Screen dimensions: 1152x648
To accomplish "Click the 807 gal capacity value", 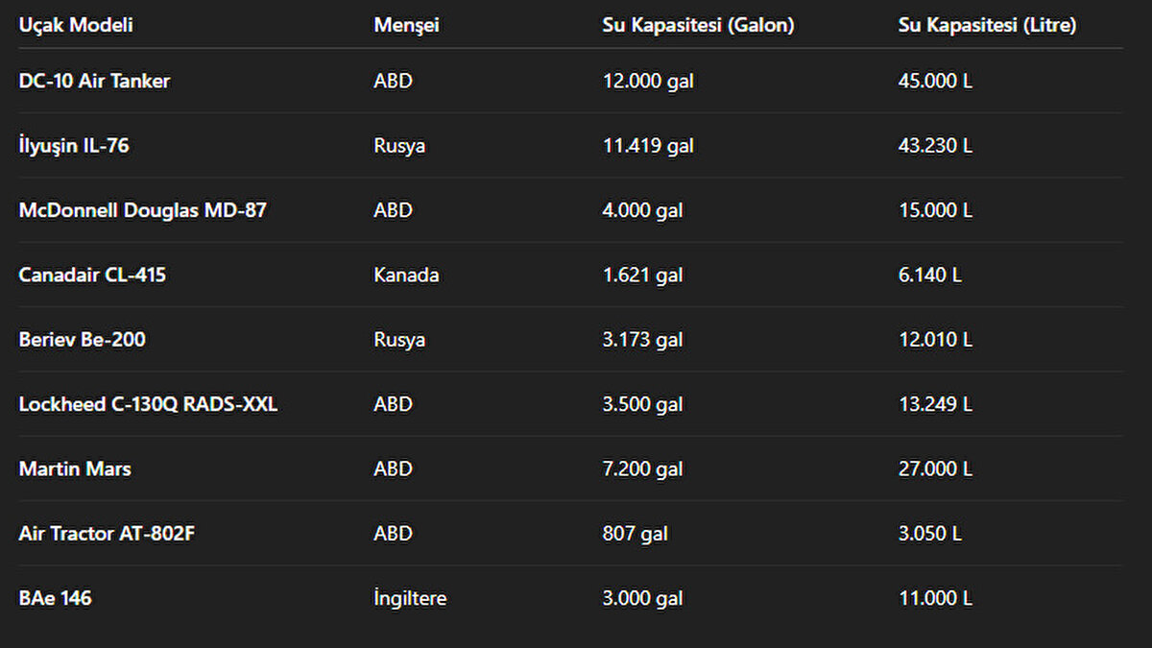I will [635, 534].
